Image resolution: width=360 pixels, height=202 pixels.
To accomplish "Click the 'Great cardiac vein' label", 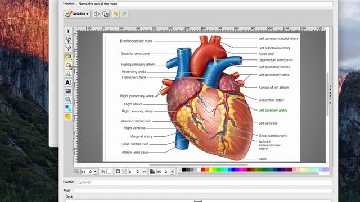I will 273,136.
